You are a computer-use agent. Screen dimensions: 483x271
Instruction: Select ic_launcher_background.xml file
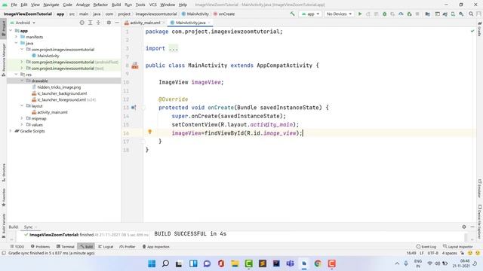coord(60,93)
